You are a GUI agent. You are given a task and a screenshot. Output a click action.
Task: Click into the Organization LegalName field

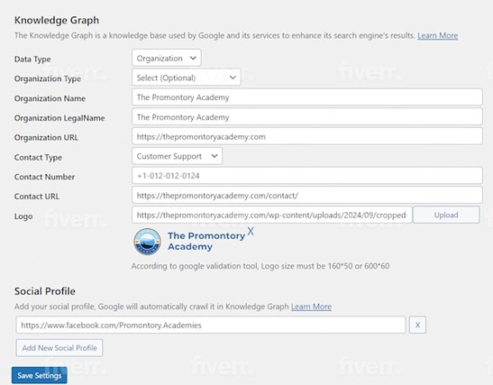pyautogui.click(x=307, y=116)
